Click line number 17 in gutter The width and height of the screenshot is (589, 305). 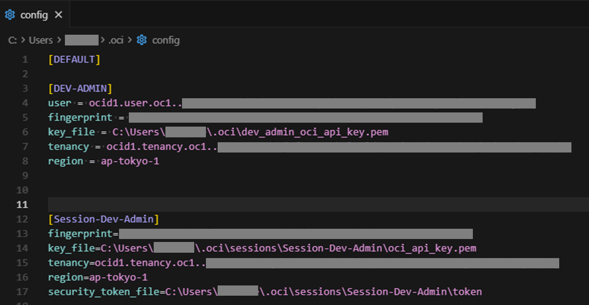23,292
